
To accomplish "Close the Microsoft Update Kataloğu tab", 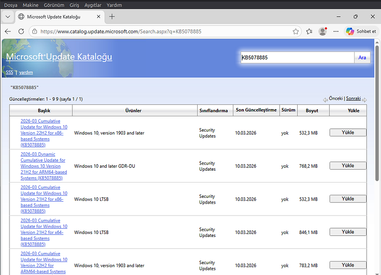I will [99, 17].
